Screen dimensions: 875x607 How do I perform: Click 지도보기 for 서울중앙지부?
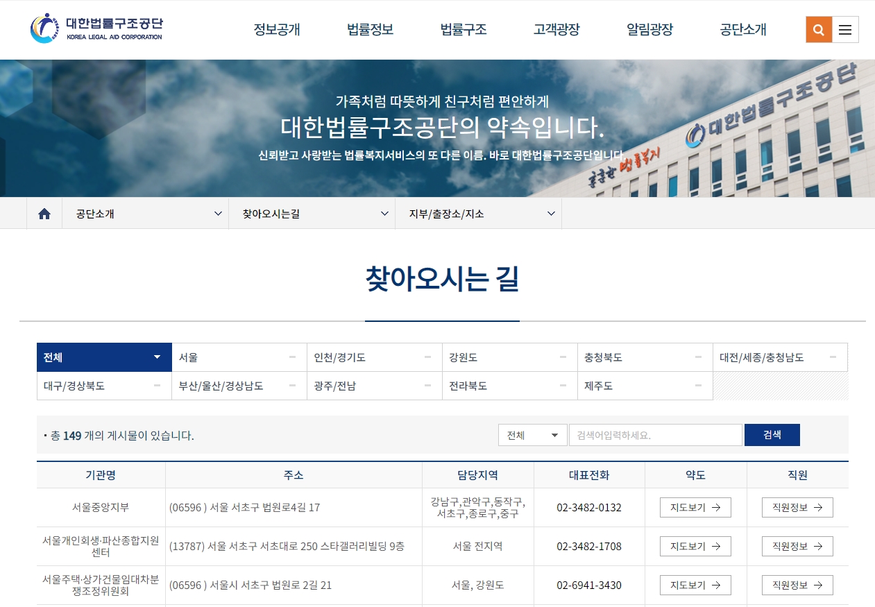click(695, 507)
